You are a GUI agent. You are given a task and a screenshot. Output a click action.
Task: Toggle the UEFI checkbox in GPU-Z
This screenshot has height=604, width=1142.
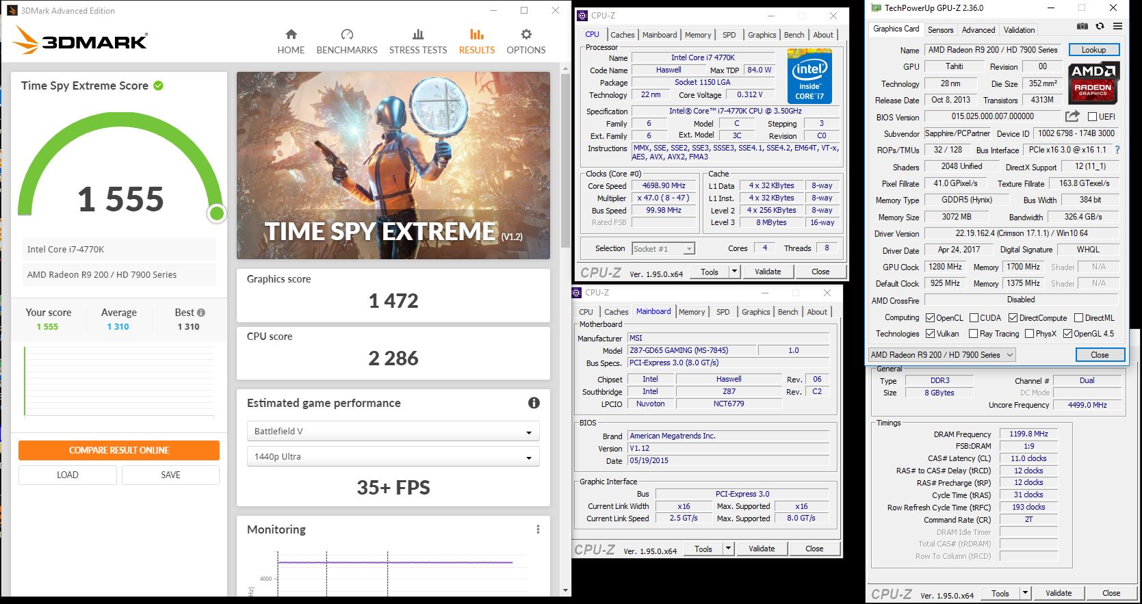[1092, 117]
